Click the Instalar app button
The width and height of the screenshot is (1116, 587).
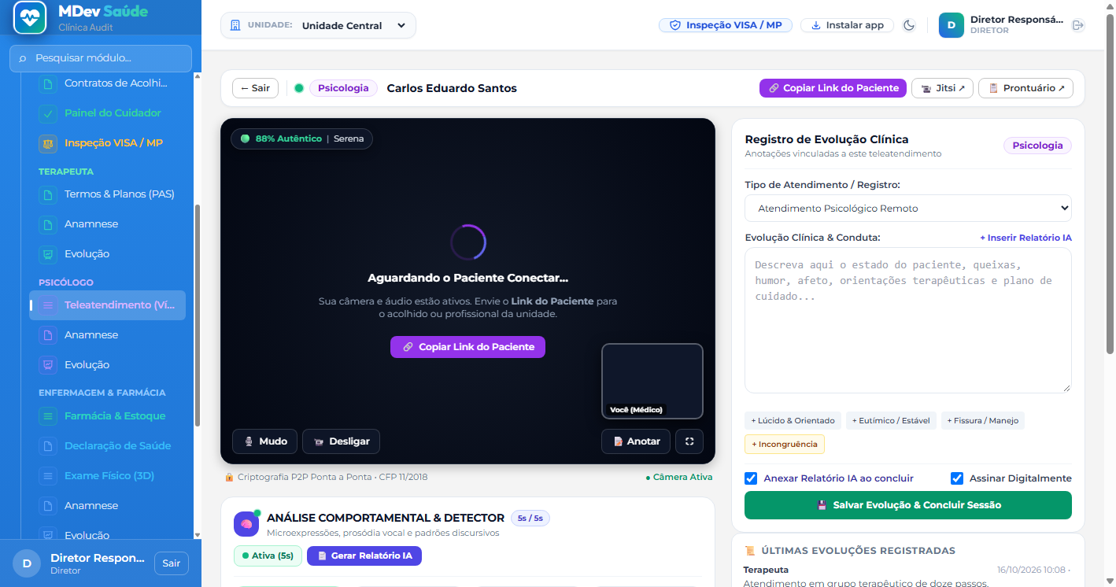[848, 25]
